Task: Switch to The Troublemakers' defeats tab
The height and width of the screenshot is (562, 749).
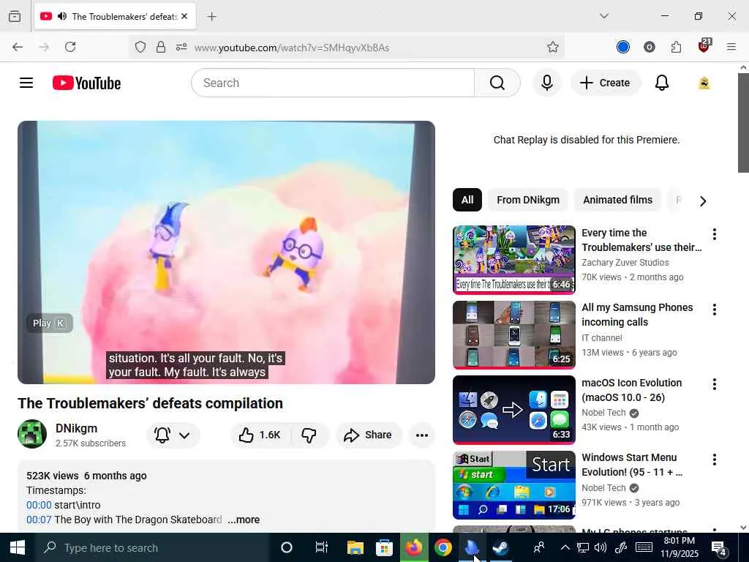Action: (x=115, y=16)
